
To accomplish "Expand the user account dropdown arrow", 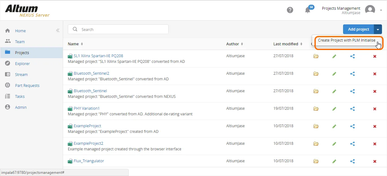I will pyautogui.click(x=381, y=10).
